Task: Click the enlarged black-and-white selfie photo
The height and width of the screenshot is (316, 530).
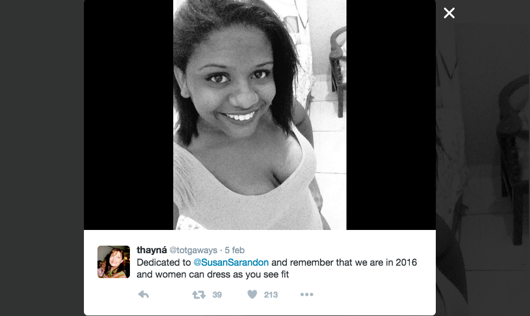Action: coord(260,115)
